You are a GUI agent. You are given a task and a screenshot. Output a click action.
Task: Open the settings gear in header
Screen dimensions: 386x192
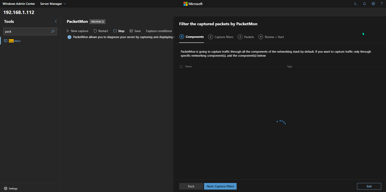373,4
